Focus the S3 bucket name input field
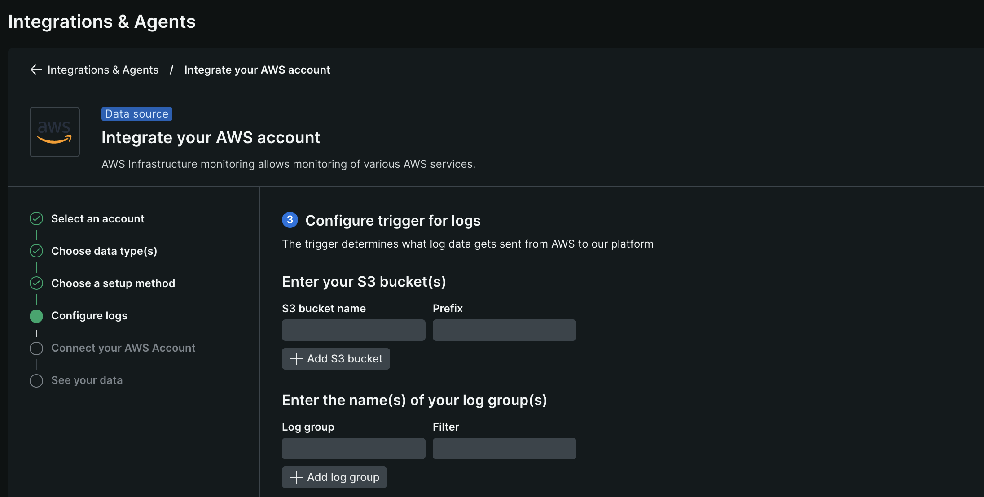Viewport: 984px width, 497px height. coord(354,330)
